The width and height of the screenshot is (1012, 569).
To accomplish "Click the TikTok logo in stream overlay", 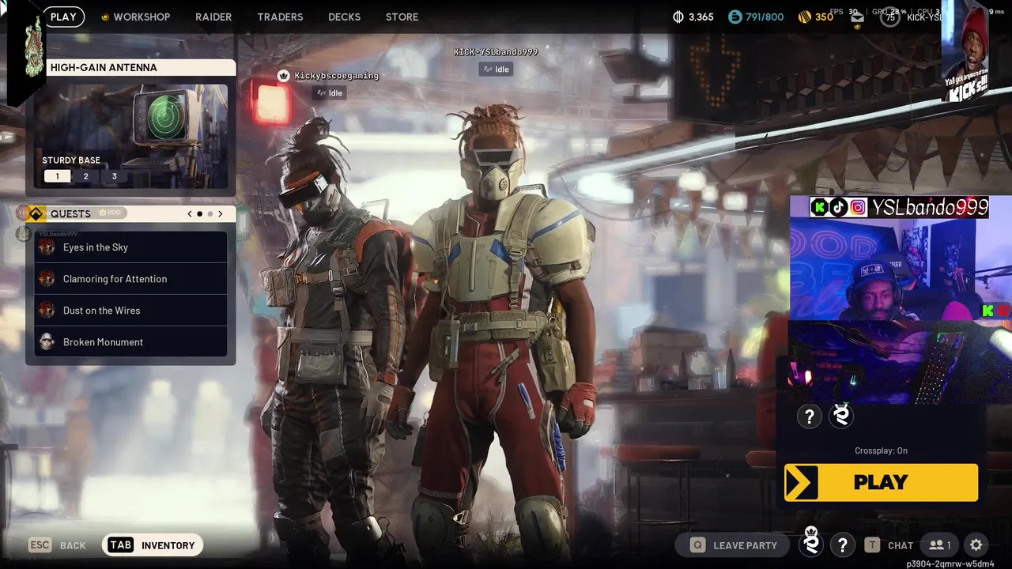I will click(x=839, y=207).
